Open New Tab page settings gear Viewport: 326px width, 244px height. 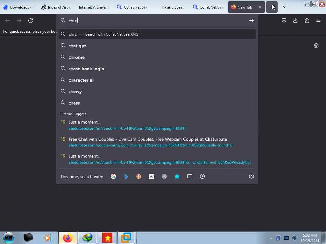316,46
